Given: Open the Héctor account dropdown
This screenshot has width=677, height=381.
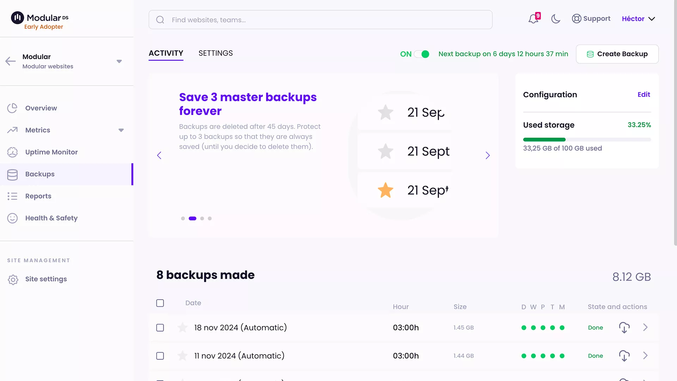Looking at the screenshot, I should (x=638, y=19).
